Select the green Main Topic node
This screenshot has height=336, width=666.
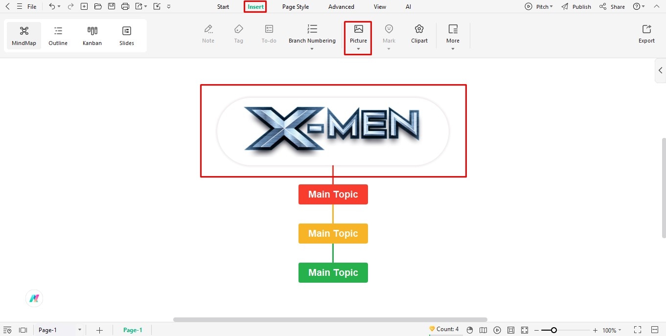pyautogui.click(x=333, y=272)
